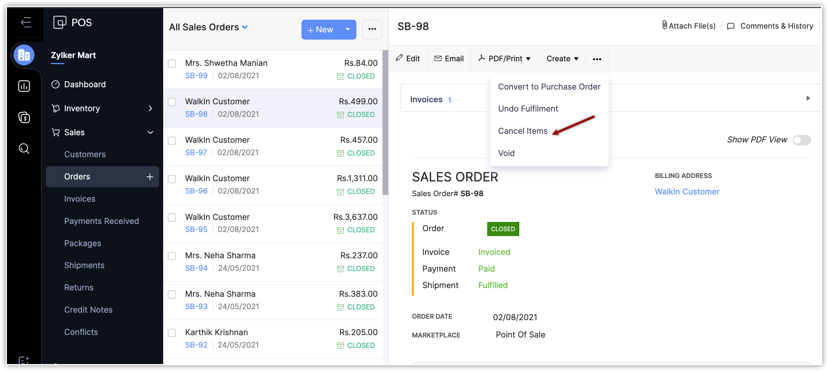Open the reports bar chart icon
Screen dimensions: 828x371
24,86
